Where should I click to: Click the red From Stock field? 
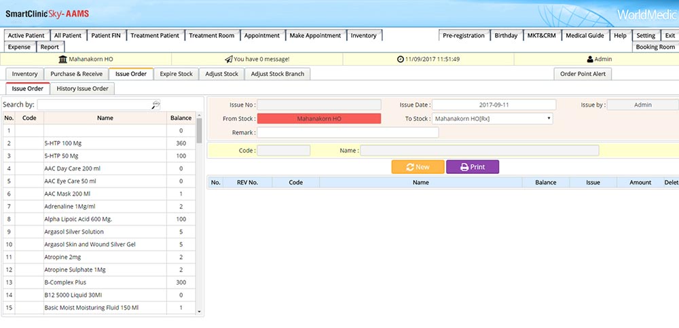[x=319, y=119]
